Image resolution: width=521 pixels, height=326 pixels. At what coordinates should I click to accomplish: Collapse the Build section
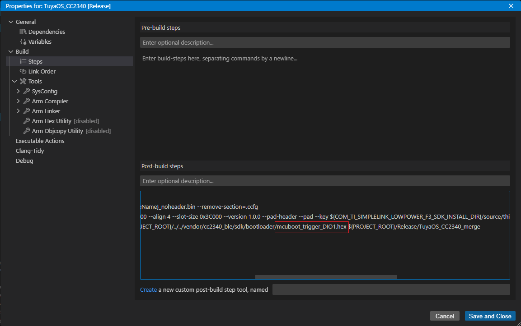pyautogui.click(x=11, y=52)
